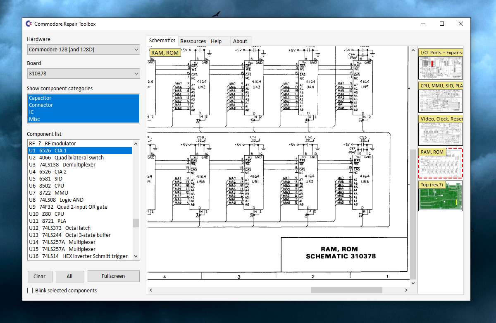Open CPU, MMU, SID, PLA schematic thumbnail
The width and height of the screenshot is (496, 323).
pos(441,97)
